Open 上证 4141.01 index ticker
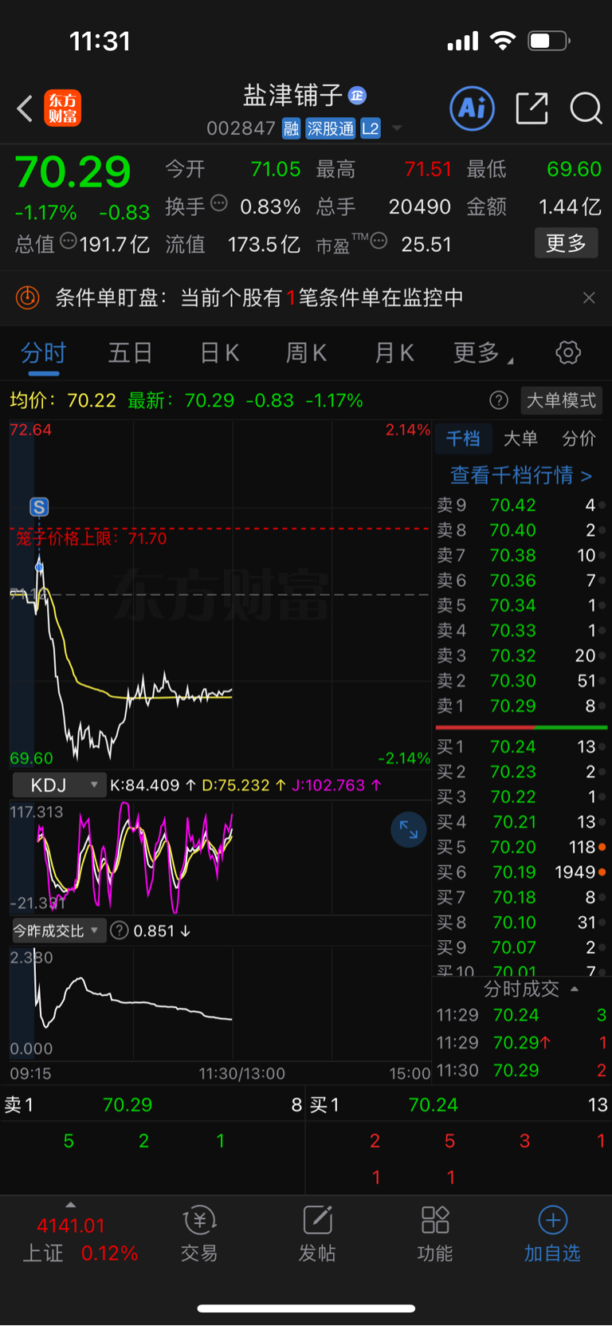The width and height of the screenshot is (612, 1326). click(80, 1240)
